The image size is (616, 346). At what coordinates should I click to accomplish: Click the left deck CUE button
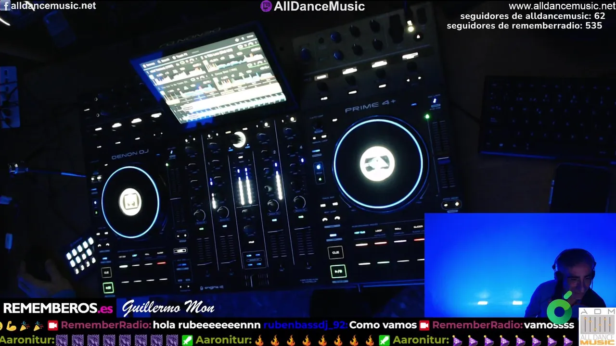click(106, 272)
